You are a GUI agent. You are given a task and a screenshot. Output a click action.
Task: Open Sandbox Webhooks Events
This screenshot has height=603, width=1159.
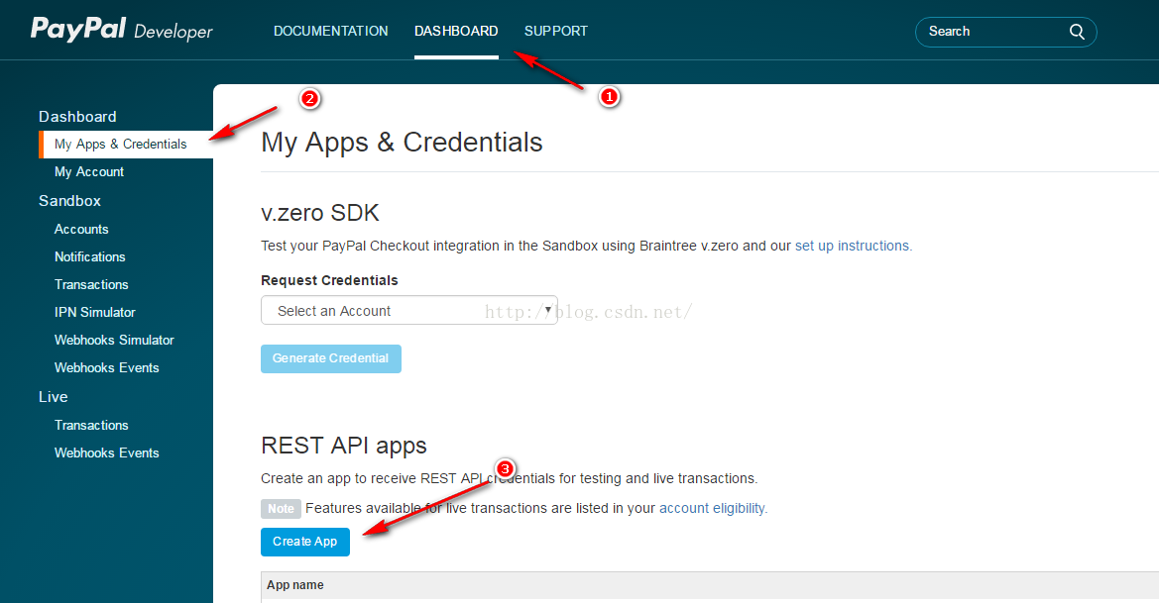pos(107,367)
